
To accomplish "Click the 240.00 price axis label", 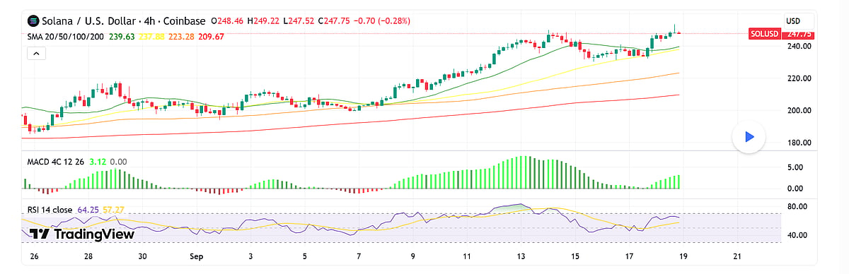I will [x=799, y=46].
